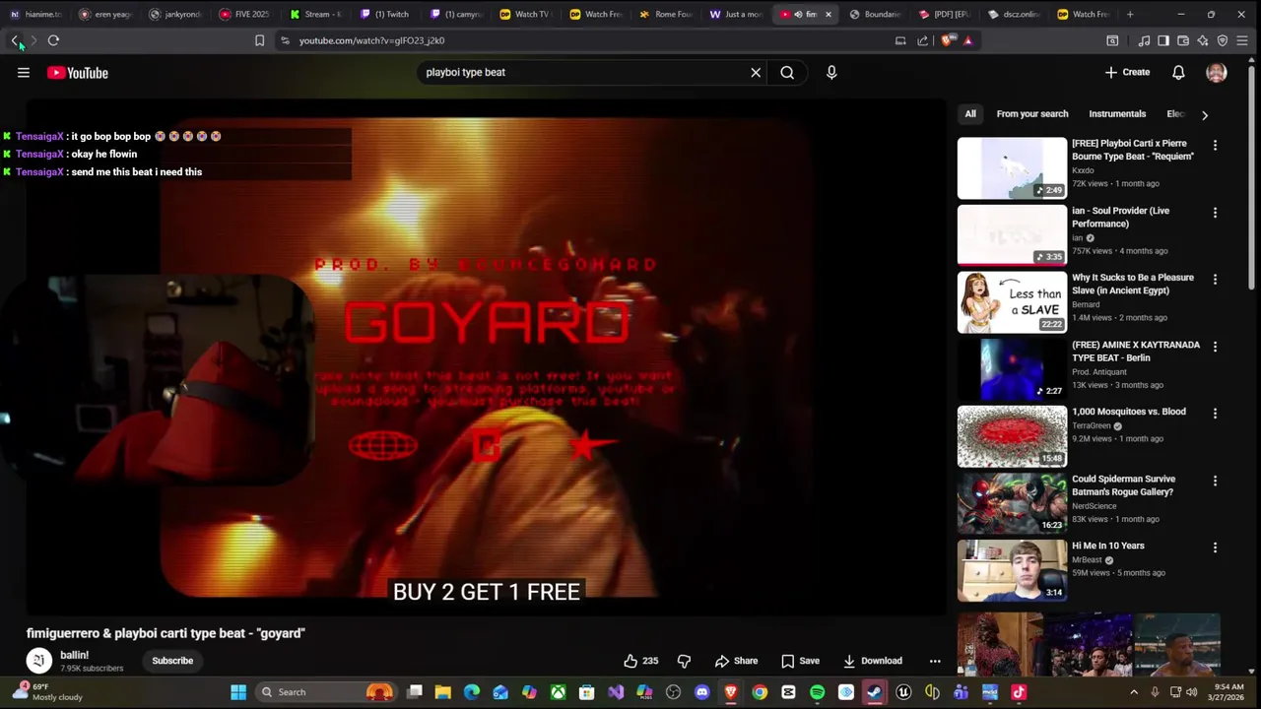Switch to the FIVE 2025 browser tab
This screenshot has height=709, width=1261.
(x=244, y=14)
